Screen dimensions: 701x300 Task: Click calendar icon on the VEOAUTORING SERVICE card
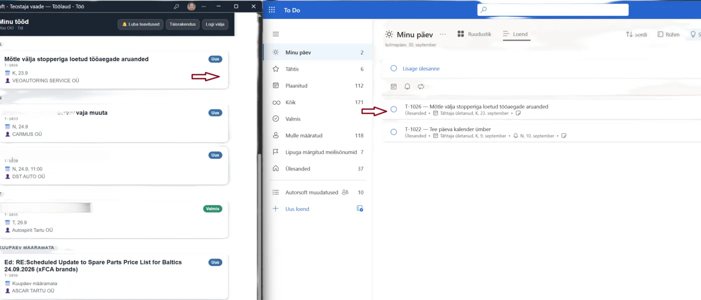(x=8, y=73)
